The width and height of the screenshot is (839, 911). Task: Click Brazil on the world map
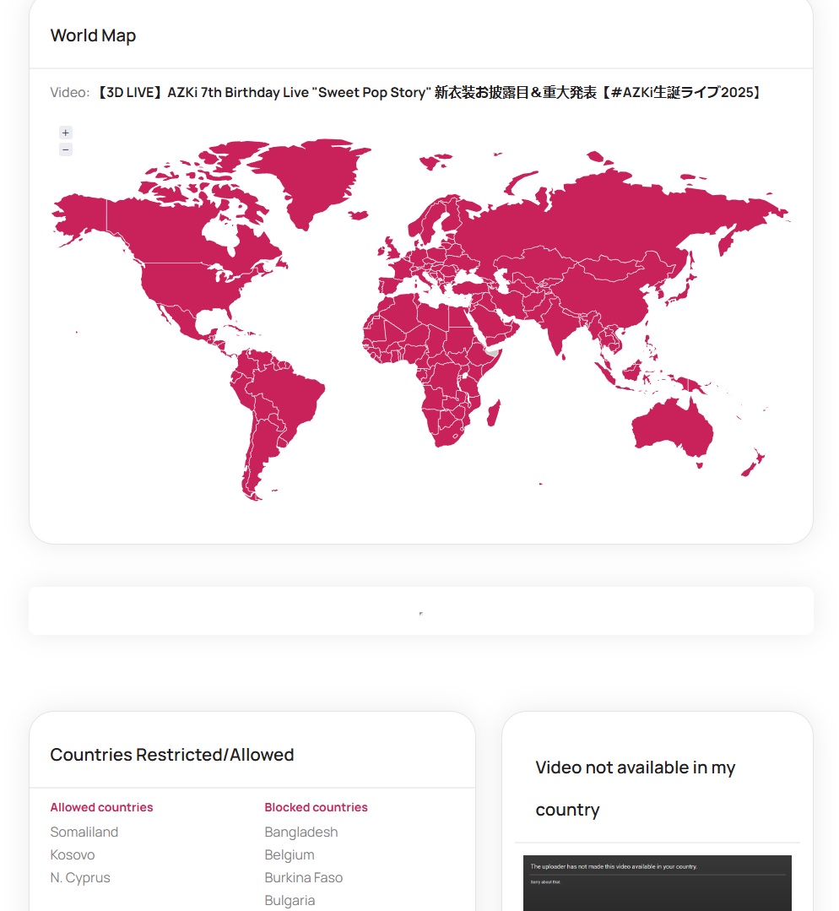(x=290, y=395)
